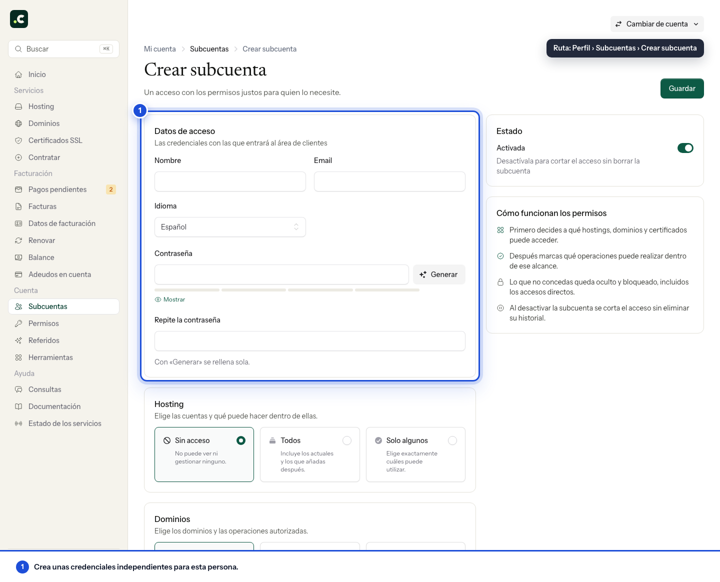This screenshot has width=720, height=582.
Task: Click the Referidos sparkle icon
Action: point(18,340)
